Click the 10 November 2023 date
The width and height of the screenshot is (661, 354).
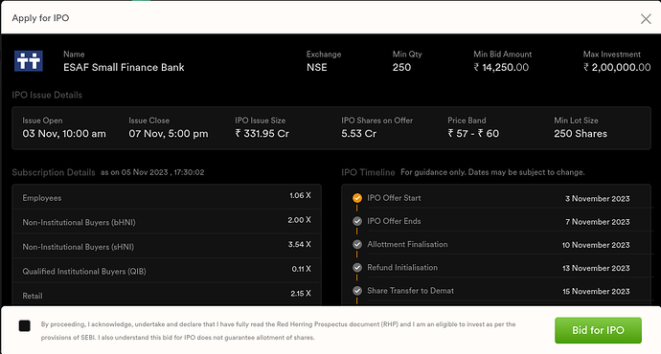pyautogui.click(x=596, y=245)
